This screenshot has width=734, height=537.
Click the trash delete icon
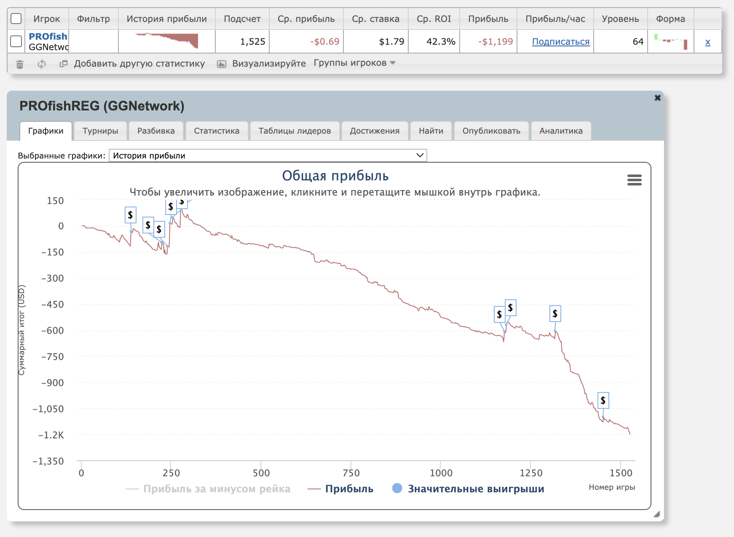(20, 64)
